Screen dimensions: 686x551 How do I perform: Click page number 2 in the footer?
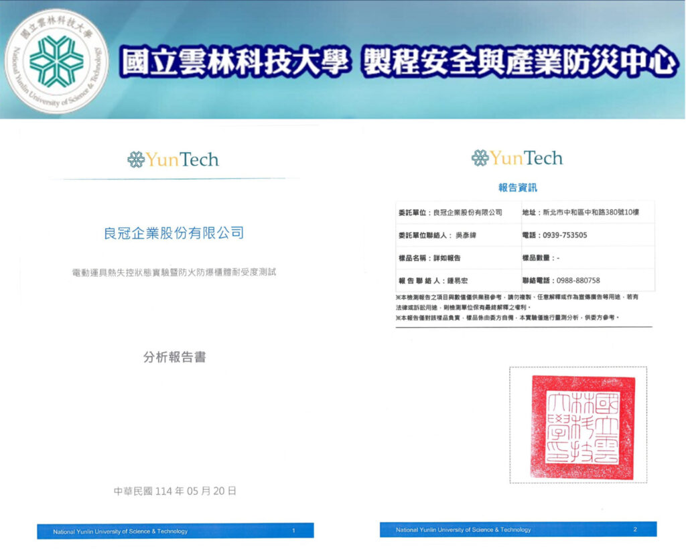pos(636,530)
